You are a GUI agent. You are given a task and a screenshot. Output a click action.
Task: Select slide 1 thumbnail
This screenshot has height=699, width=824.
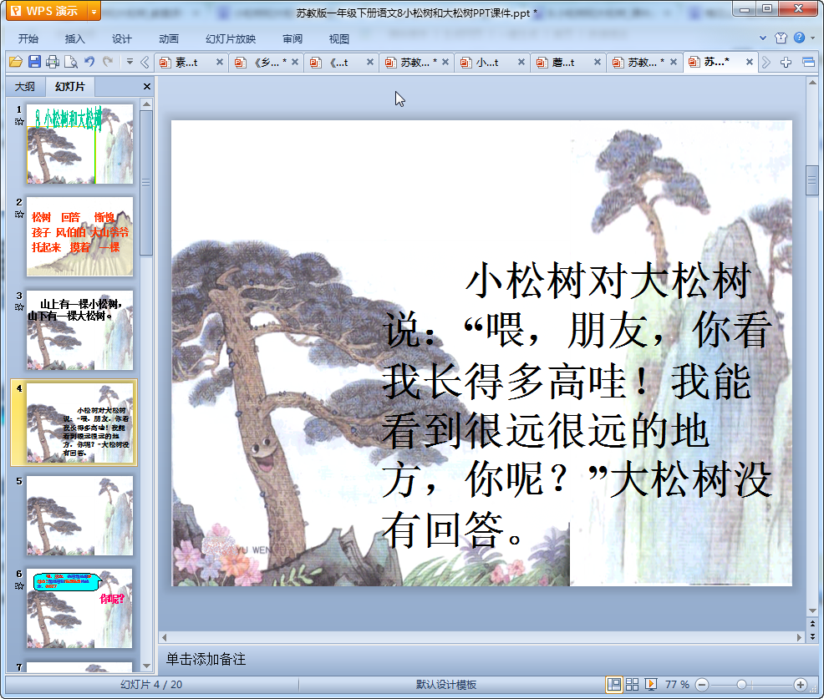[x=80, y=144]
